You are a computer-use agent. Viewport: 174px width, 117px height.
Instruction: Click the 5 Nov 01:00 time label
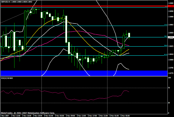click(48, 116)
